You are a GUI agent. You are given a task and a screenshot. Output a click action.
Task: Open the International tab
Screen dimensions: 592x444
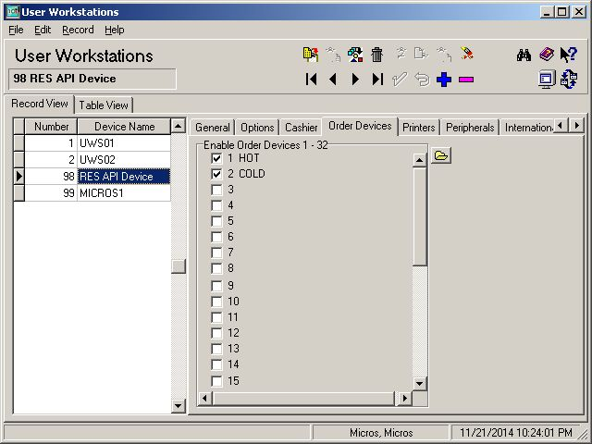coord(528,128)
